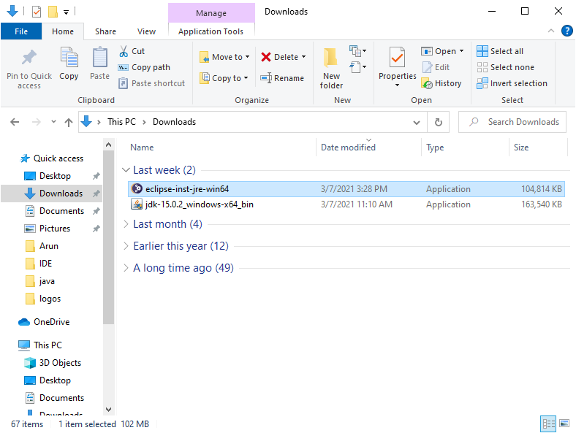
Task: Click Properties icon in quick access toolbar
Action: [37, 12]
